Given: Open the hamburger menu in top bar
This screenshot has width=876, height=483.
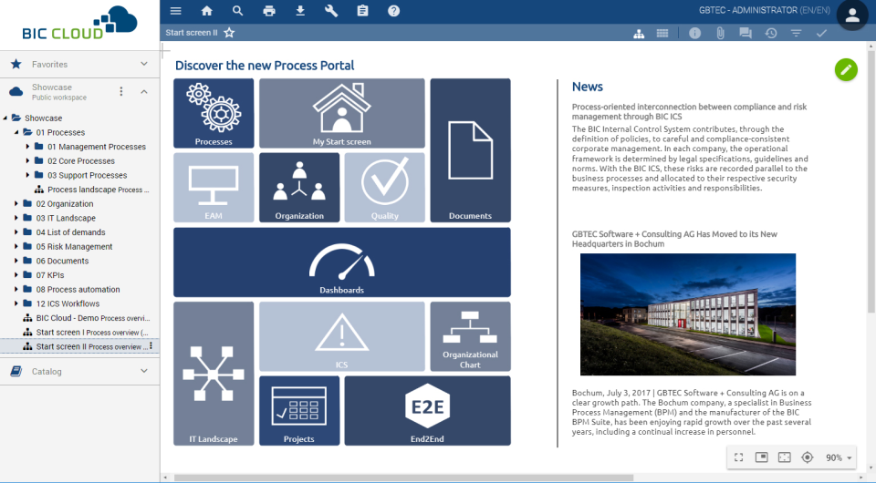Looking at the screenshot, I should click(x=175, y=11).
